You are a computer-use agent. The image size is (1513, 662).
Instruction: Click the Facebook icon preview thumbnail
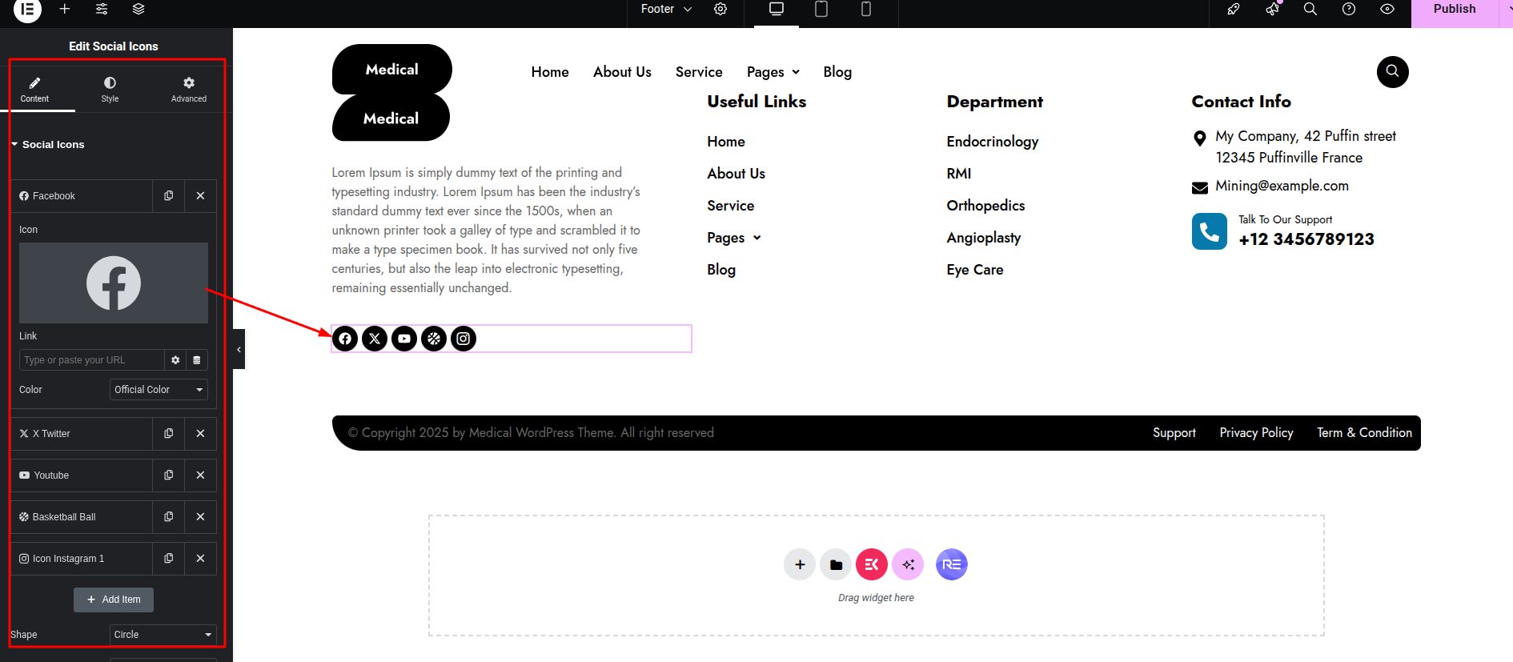pos(114,283)
